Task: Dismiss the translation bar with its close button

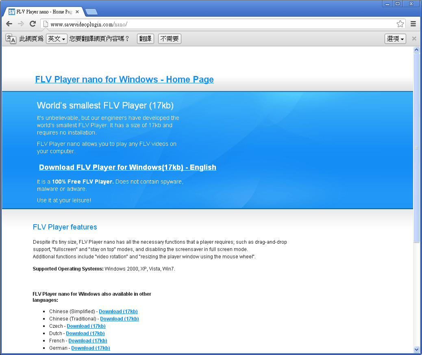Action: pos(413,38)
